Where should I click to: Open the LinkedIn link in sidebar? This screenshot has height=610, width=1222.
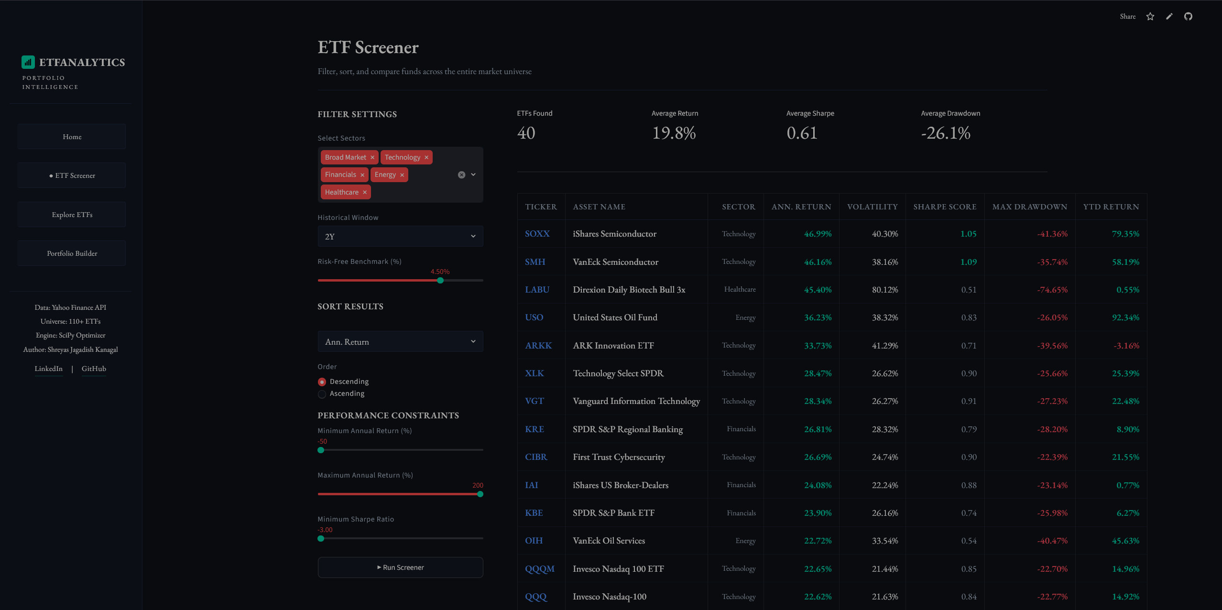(48, 369)
